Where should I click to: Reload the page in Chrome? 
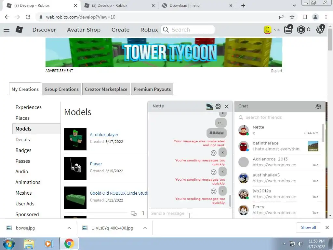(x=28, y=17)
